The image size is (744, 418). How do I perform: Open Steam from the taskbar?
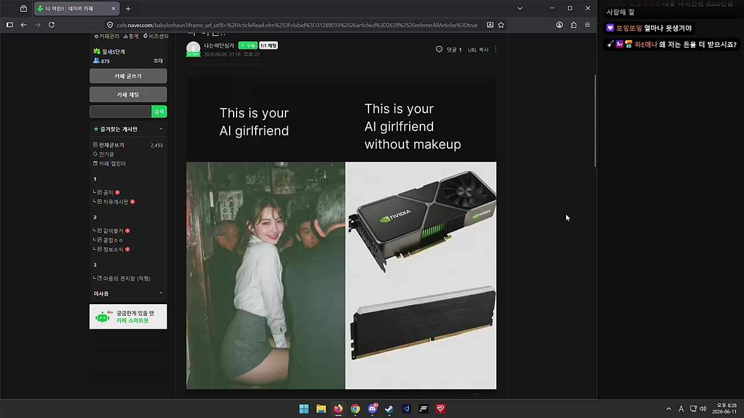click(389, 409)
